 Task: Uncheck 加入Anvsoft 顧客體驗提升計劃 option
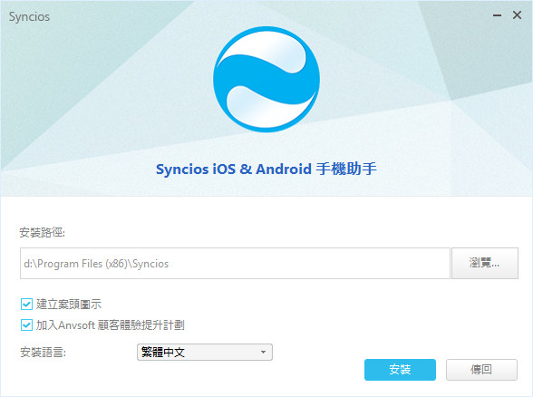point(26,324)
